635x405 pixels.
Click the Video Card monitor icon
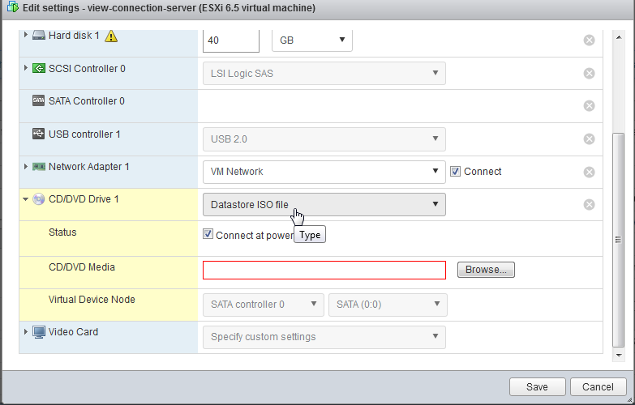click(x=38, y=332)
